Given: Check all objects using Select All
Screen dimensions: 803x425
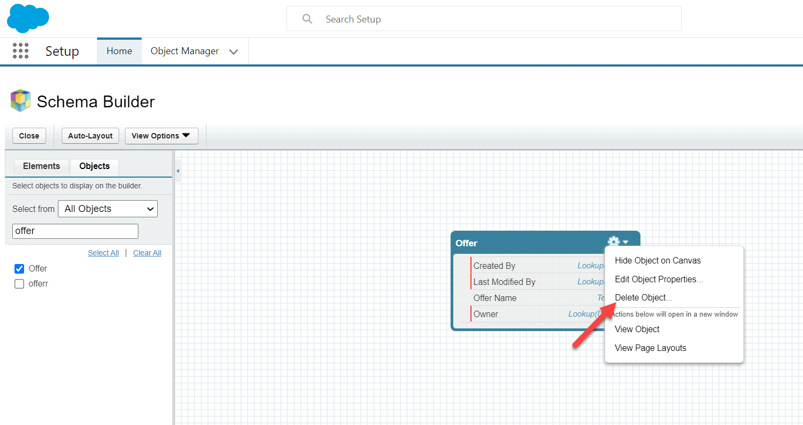Looking at the screenshot, I should 103,252.
